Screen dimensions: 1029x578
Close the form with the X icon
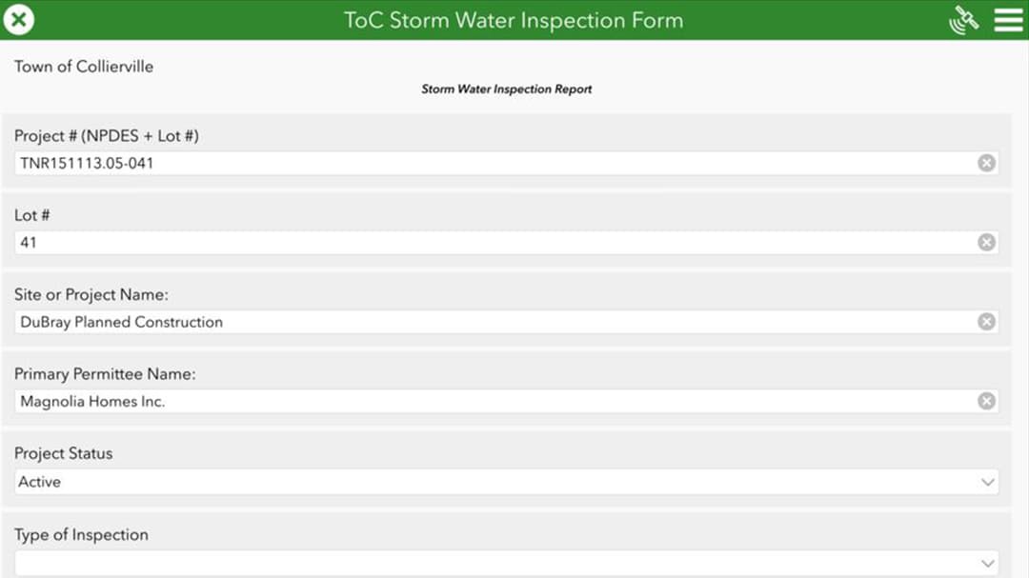[x=19, y=20]
